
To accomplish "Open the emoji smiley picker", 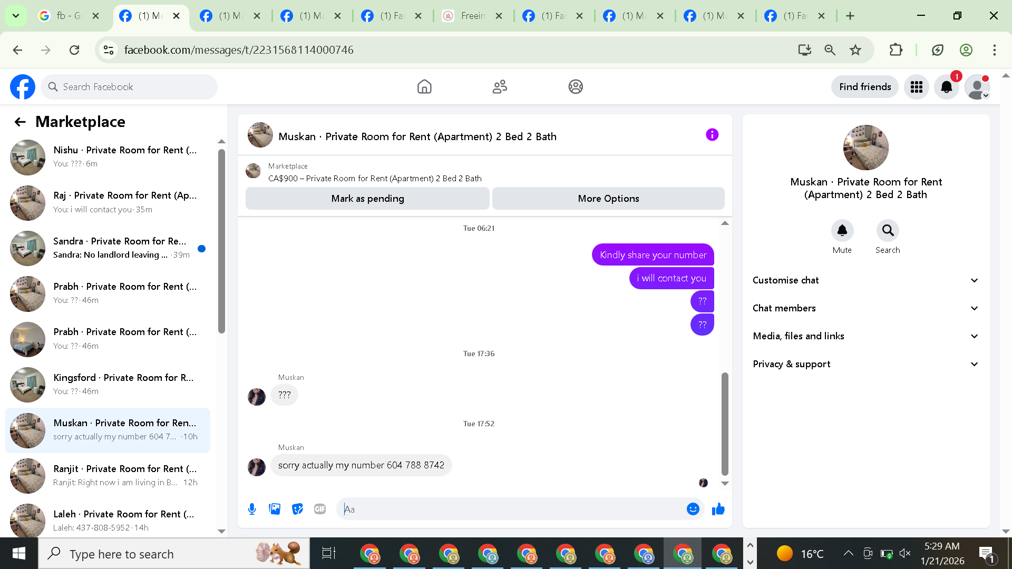I will coord(693,509).
